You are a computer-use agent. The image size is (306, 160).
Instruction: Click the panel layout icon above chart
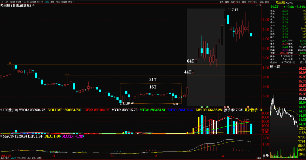(x=260, y=5)
